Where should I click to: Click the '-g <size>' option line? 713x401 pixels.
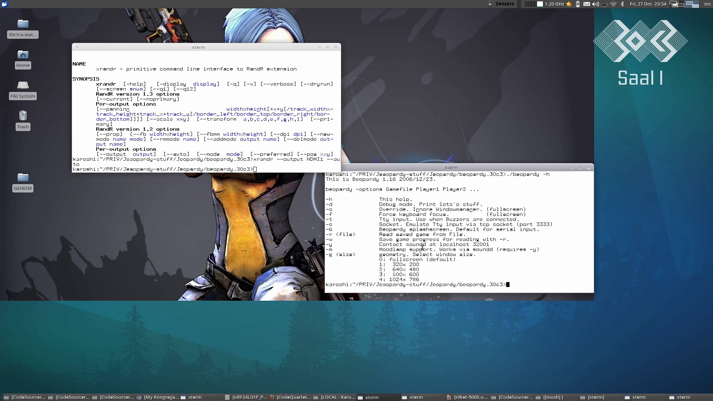pyautogui.click(x=400, y=255)
